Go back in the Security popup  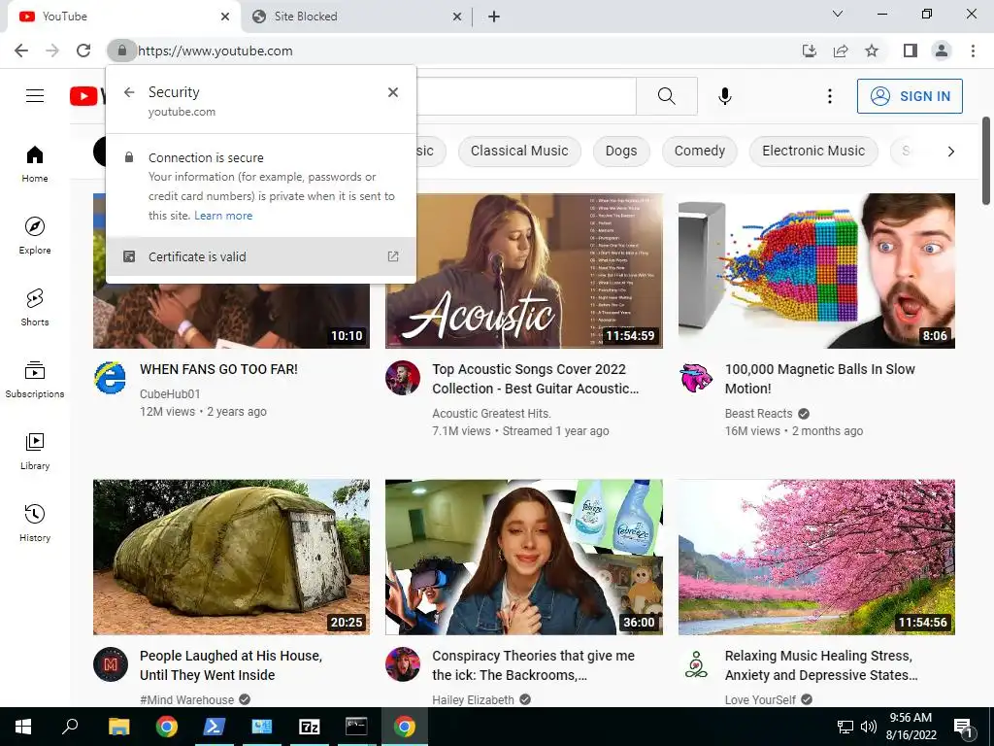(129, 92)
